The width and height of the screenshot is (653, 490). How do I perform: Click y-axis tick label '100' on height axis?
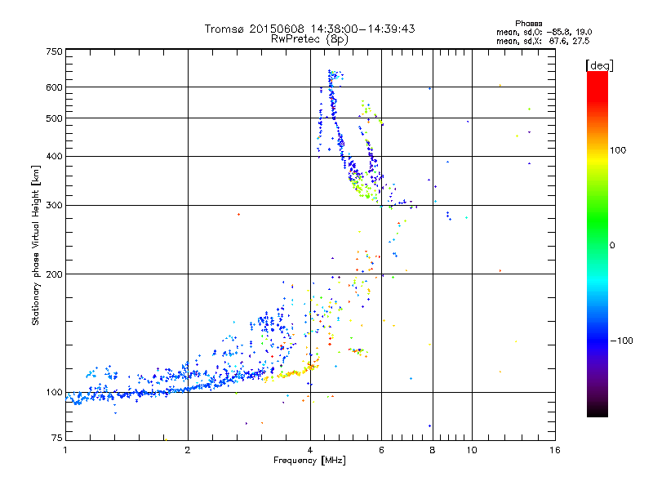(54, 393)
